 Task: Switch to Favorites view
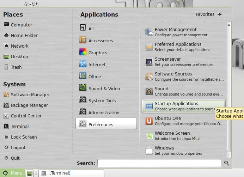208,14
